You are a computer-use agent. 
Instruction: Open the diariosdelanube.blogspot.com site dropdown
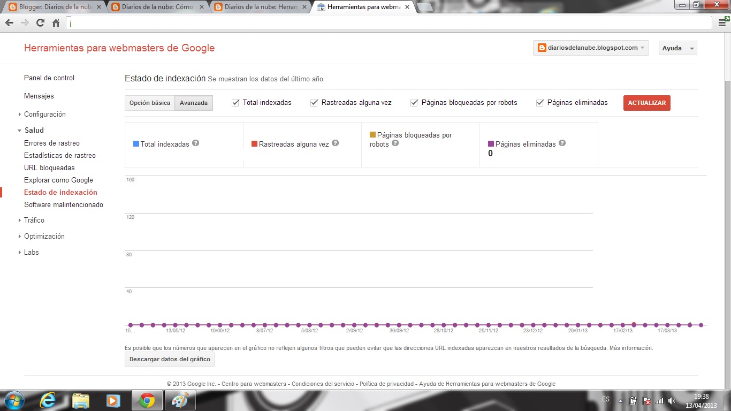(x=591, y=48)
